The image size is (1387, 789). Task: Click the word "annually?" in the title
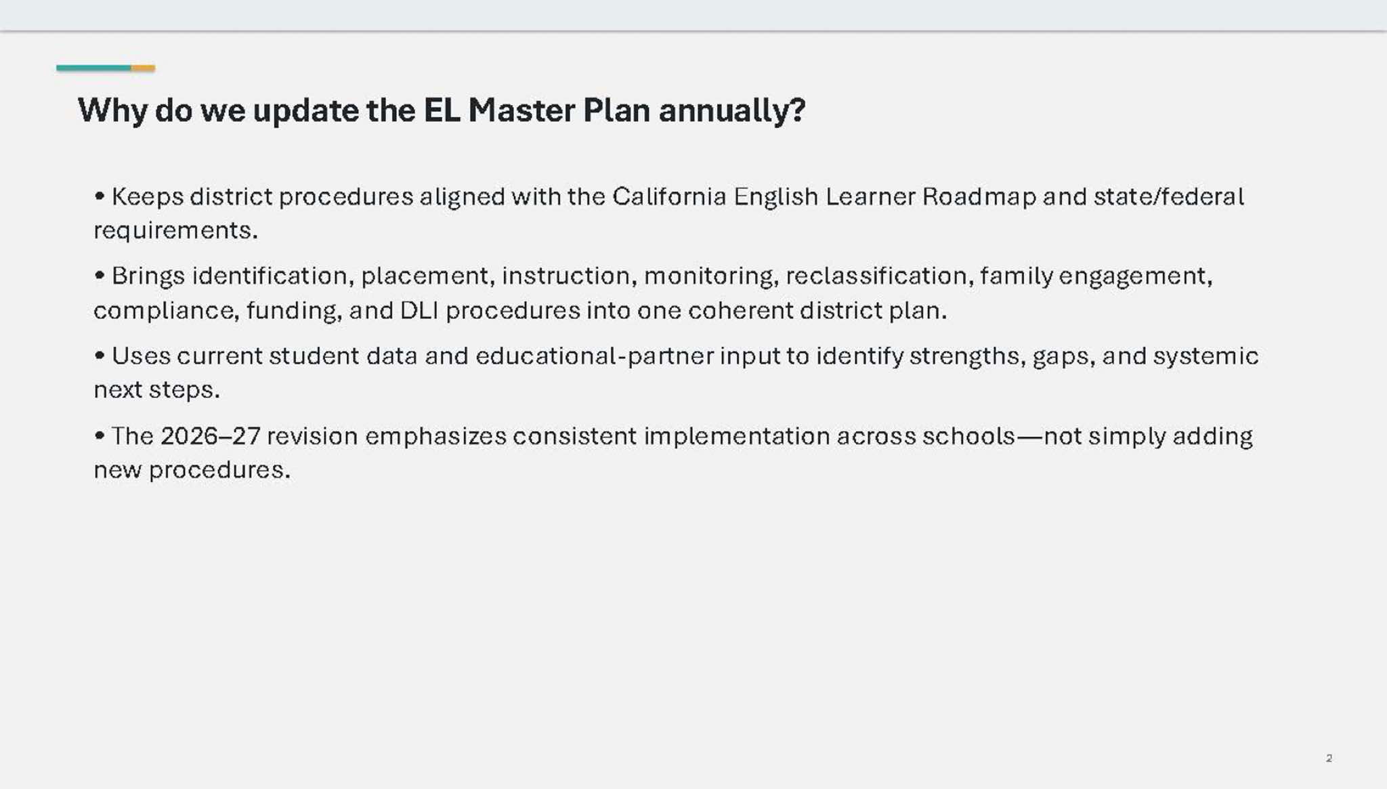732,111
